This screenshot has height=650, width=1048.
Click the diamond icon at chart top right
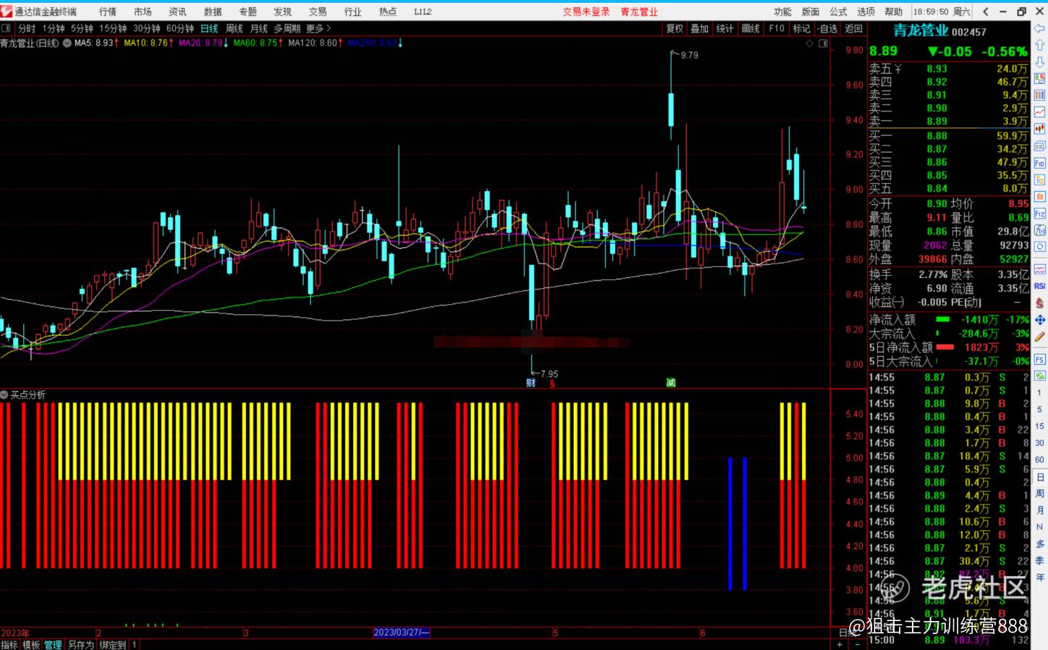coord(810,43)
